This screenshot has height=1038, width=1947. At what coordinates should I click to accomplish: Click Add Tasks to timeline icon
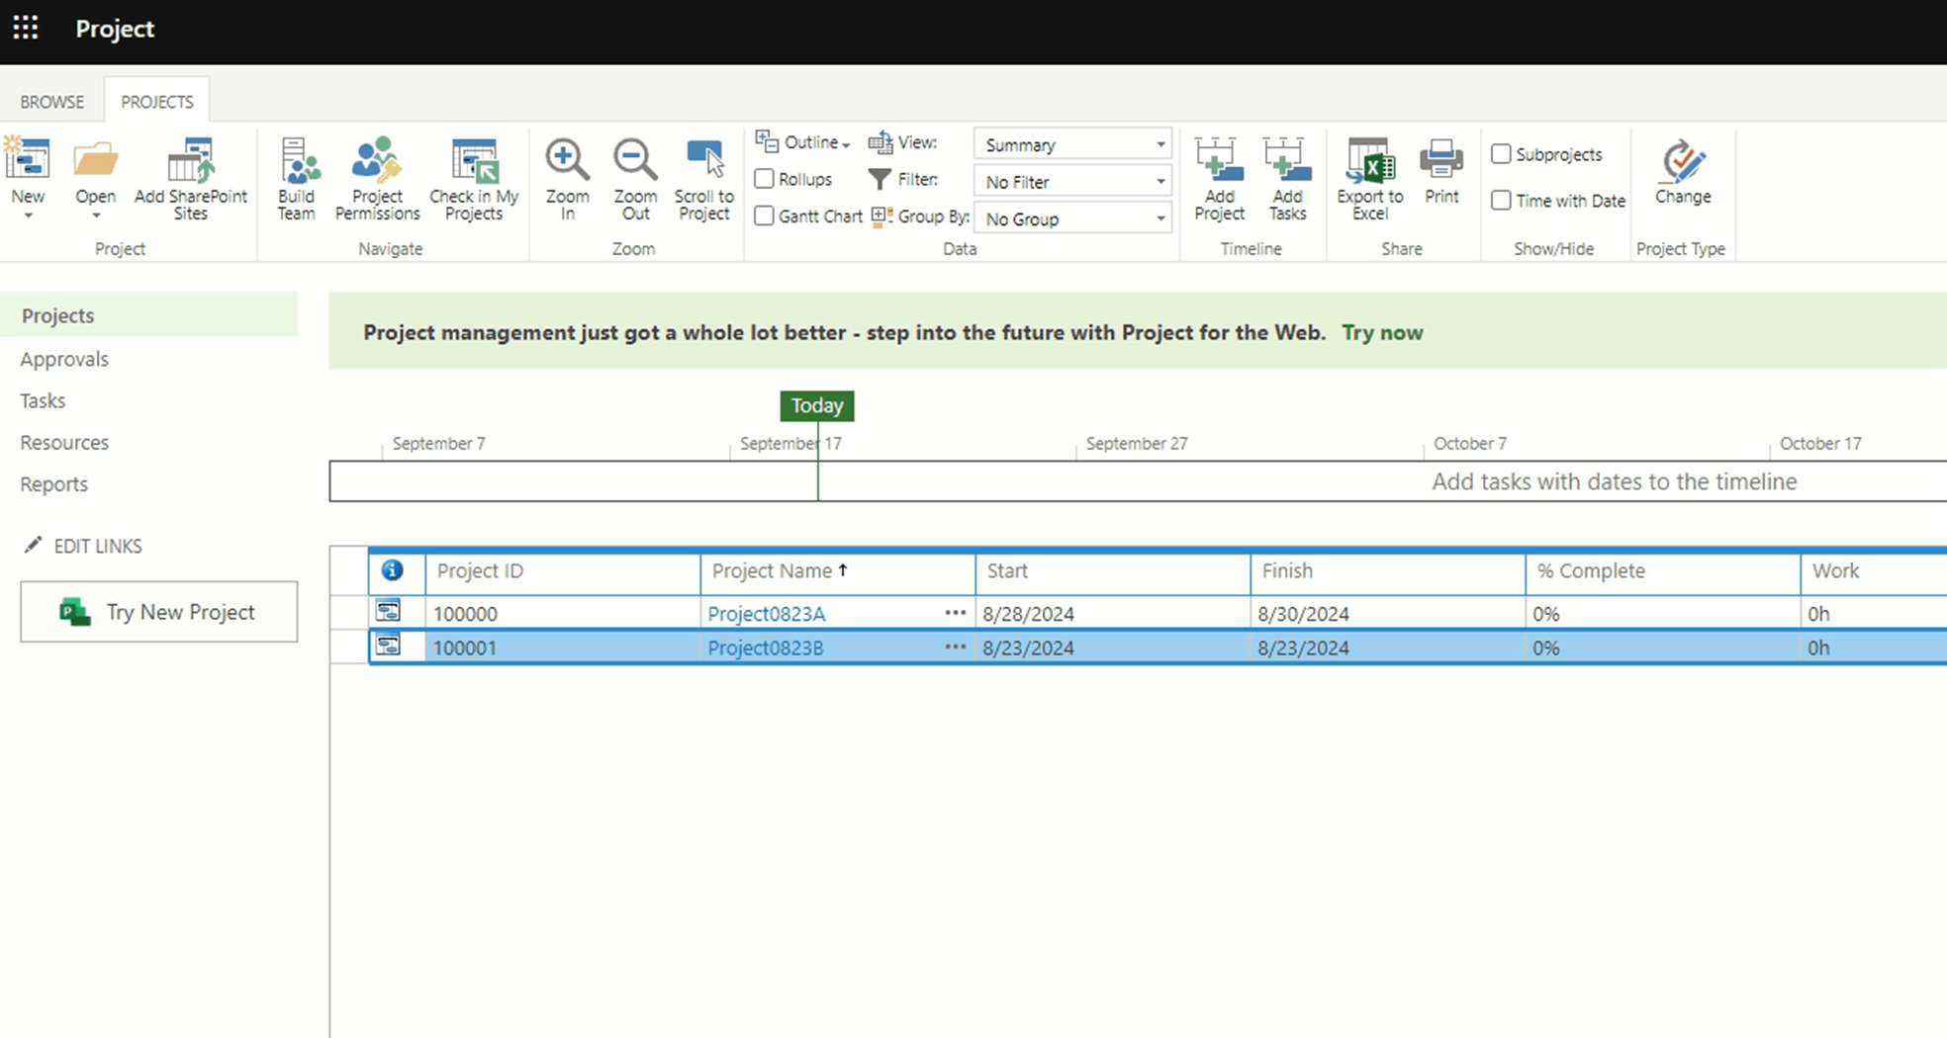click(x=1287, y=160)
